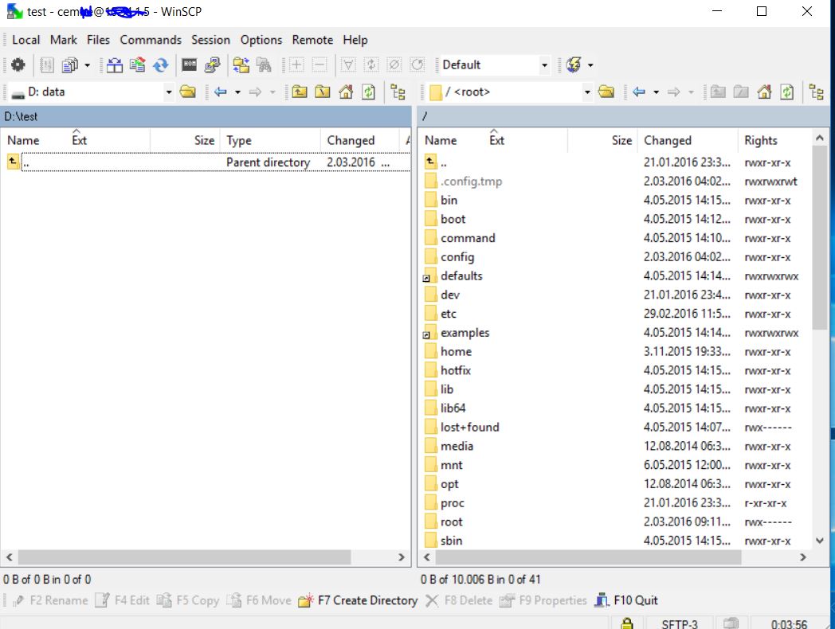Open the Files menu

pyautogui.click(x=98, y=40)
